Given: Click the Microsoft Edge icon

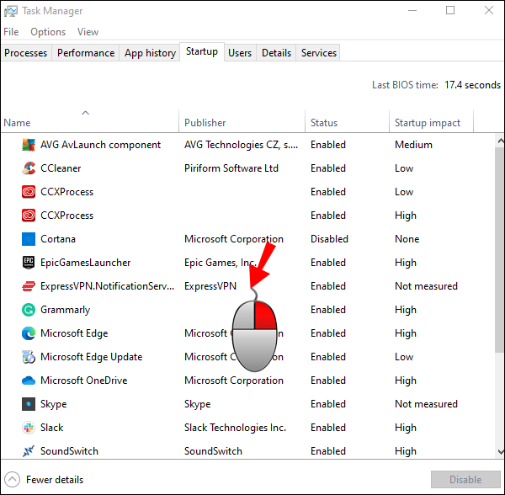Looking at the screenshot, I should (x=29, y=333).
